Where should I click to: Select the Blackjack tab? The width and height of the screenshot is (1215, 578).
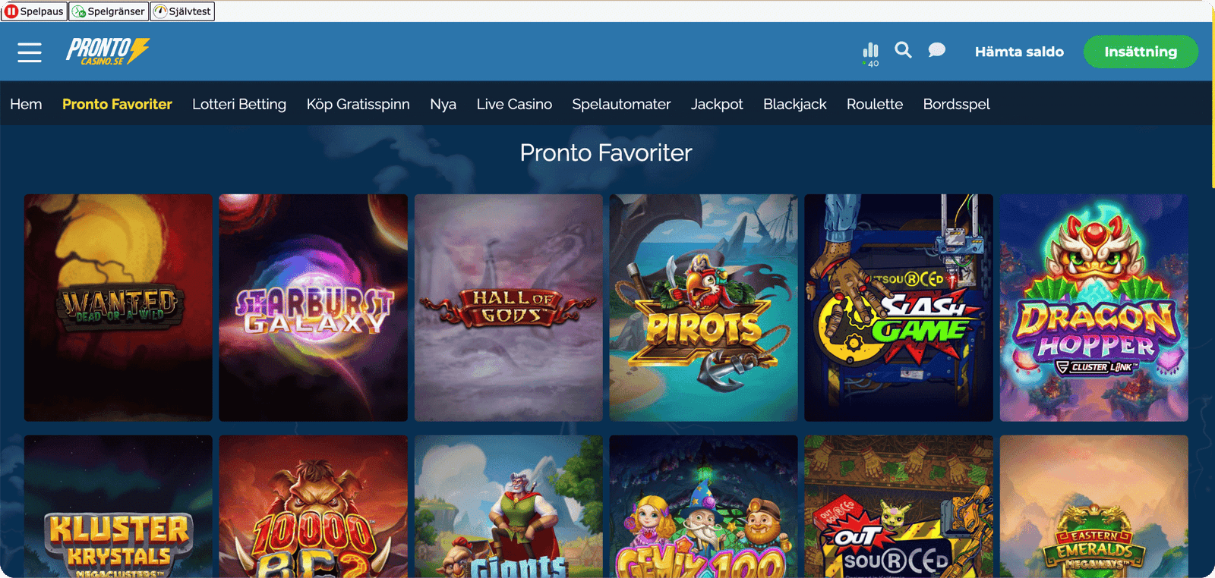[795, 104]
